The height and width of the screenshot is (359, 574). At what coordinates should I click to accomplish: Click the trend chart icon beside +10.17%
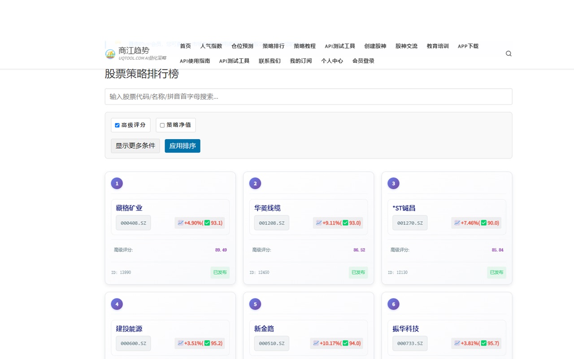click(x=316, y=343)
